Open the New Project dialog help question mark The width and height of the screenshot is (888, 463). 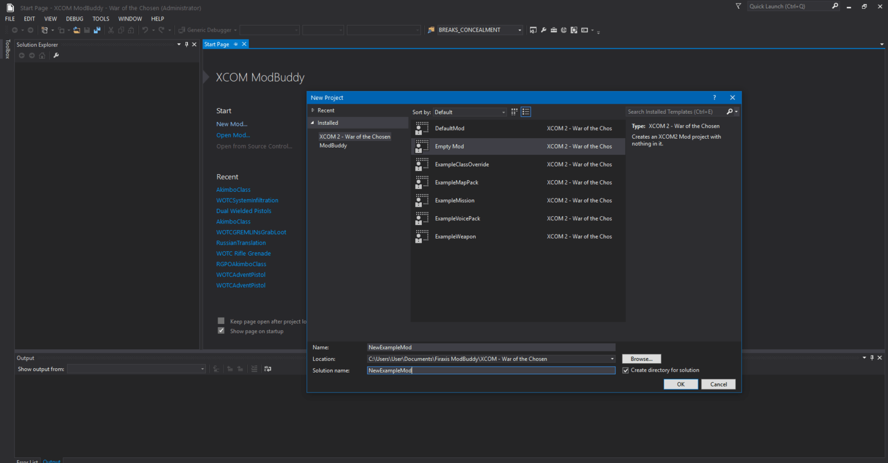714,98
